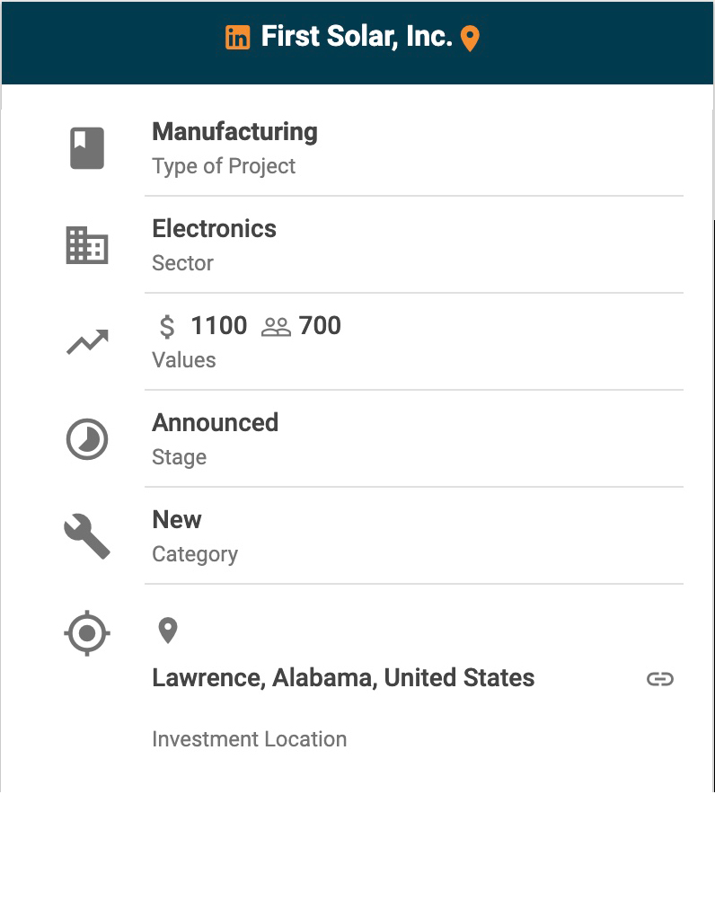Screen dimensions: 715x909
Task: Click the dollar sign icon in Values
Action: tap(167, 326)
